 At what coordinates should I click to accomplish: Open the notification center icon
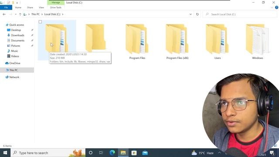pyautogui.click(x=272, y=153)
